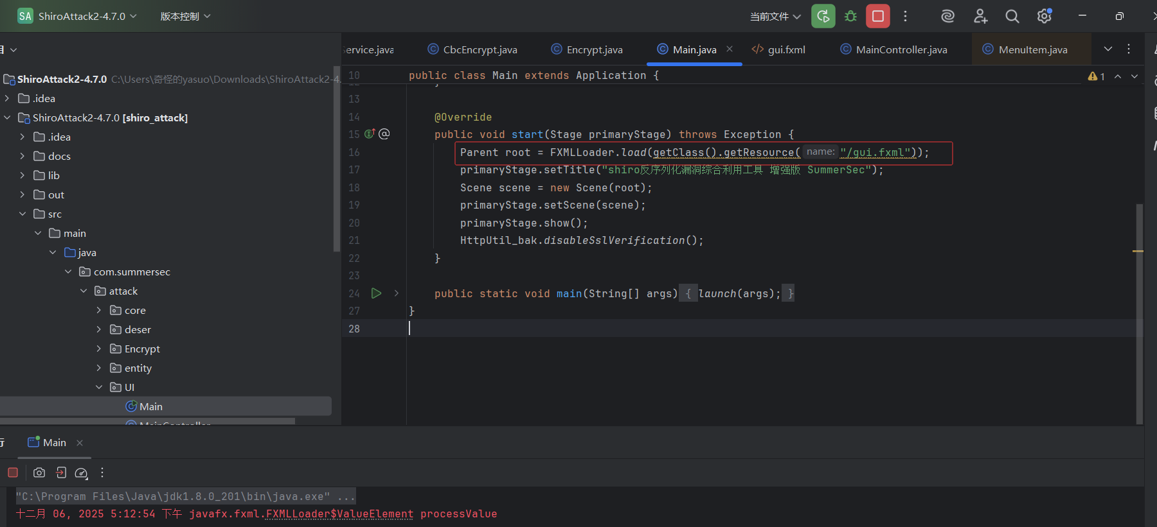
Task: Click the run gutter arrow beside main method
Action: pyautogui.click(x=376, y=293)
